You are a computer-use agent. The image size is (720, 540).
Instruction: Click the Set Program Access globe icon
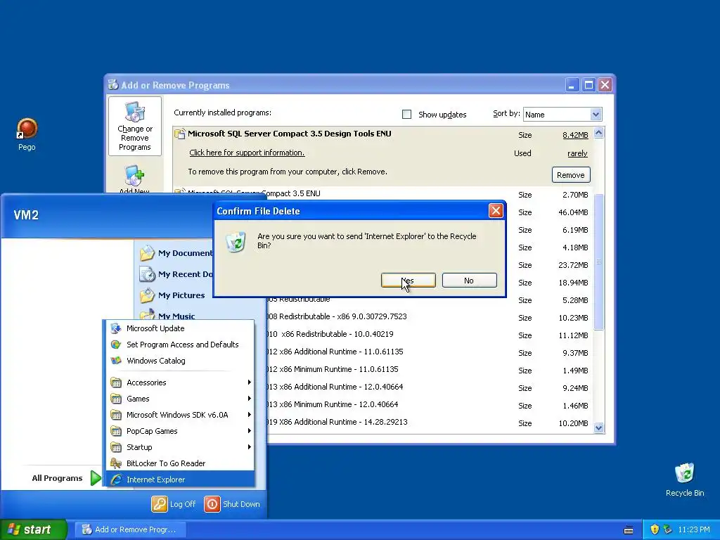(116, 345)
